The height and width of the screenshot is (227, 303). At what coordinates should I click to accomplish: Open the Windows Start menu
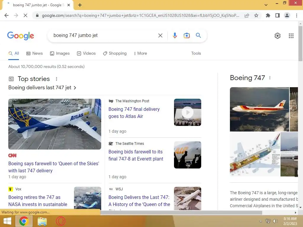click(x=7, y=221)
